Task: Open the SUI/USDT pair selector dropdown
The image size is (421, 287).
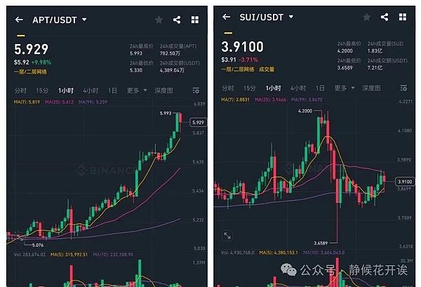Action: pos(290,16)
